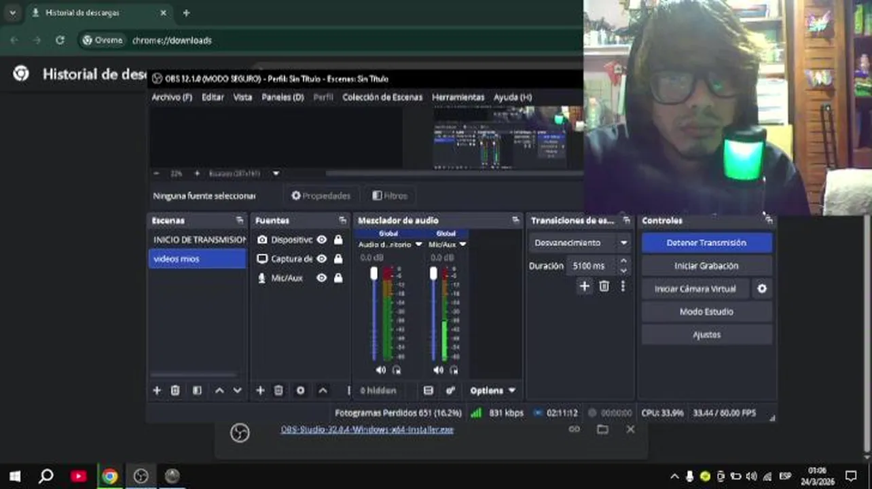This screenshot has width=872, height=489.
Task: Open Editar menu in OBS
Action: point(213,97)
